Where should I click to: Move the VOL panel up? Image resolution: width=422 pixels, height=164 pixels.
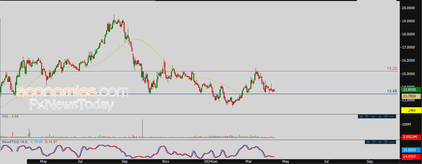(x=373, y=116)
